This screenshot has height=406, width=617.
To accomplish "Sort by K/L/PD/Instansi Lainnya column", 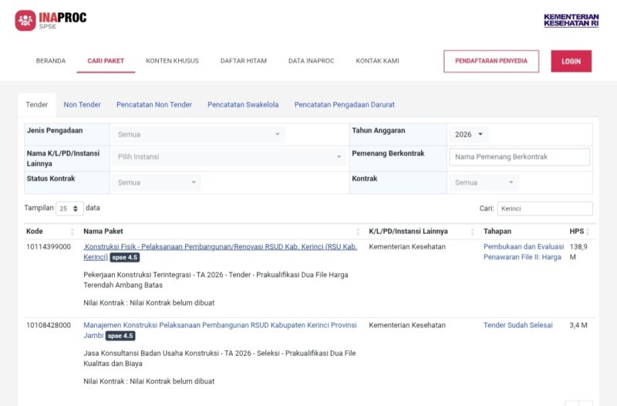I will tap(421, 232).
